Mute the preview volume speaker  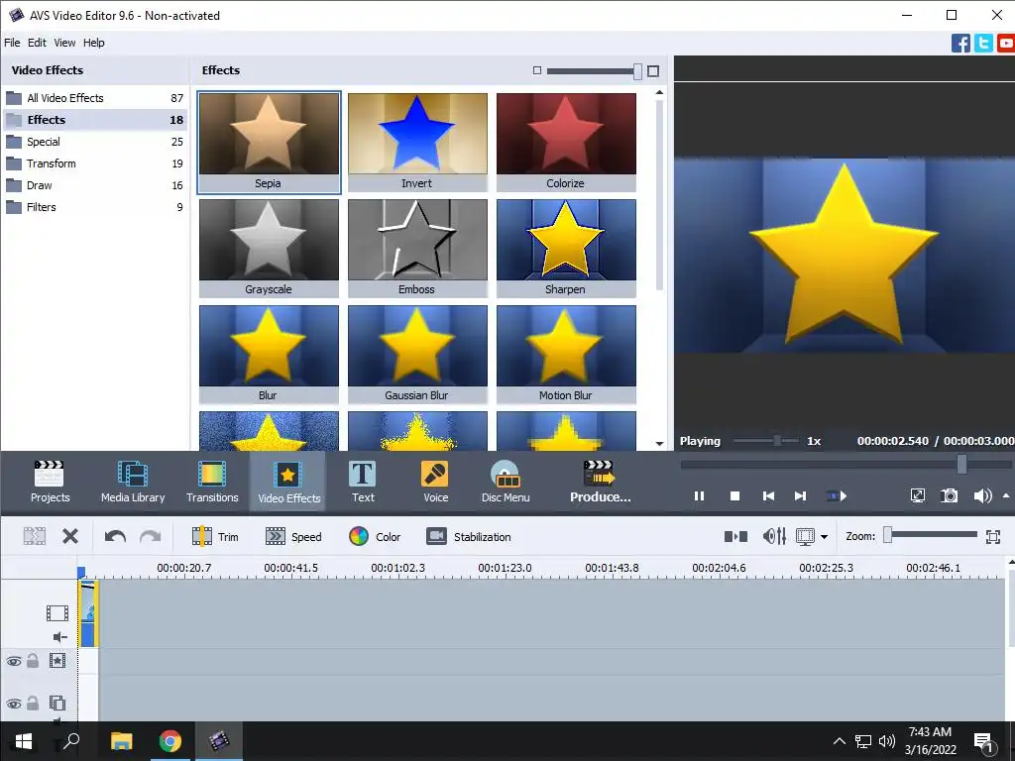982,496
